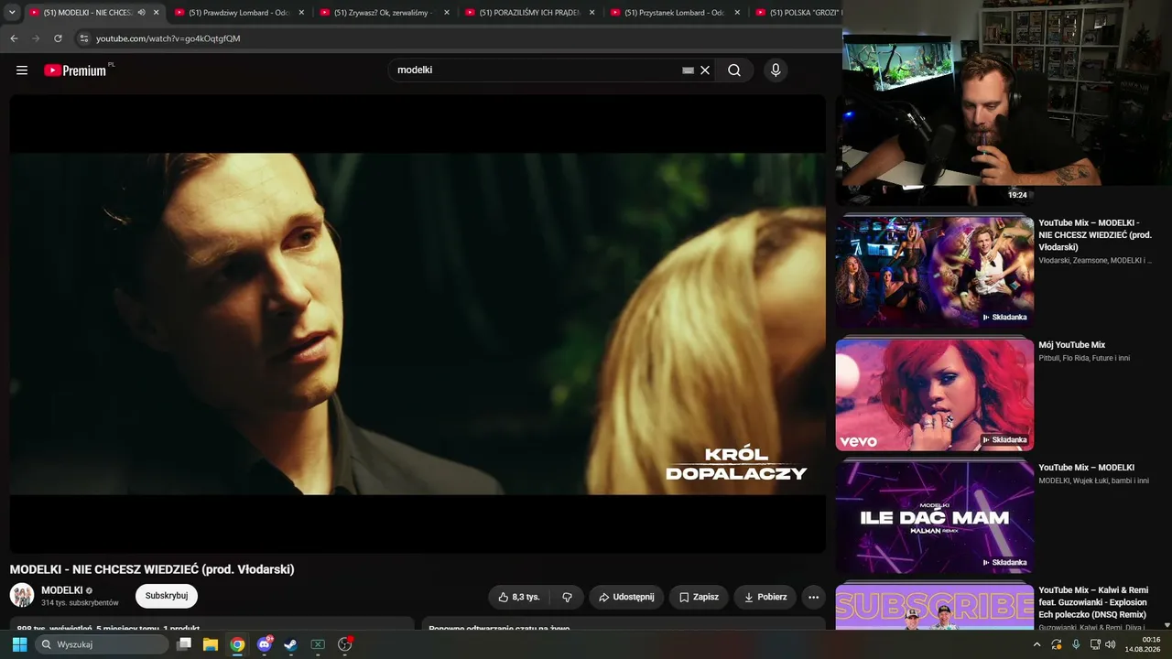Open Discord from the taskbar
Screen dimensions: 1172x659
pyautogui.click(x=265, y=644)
